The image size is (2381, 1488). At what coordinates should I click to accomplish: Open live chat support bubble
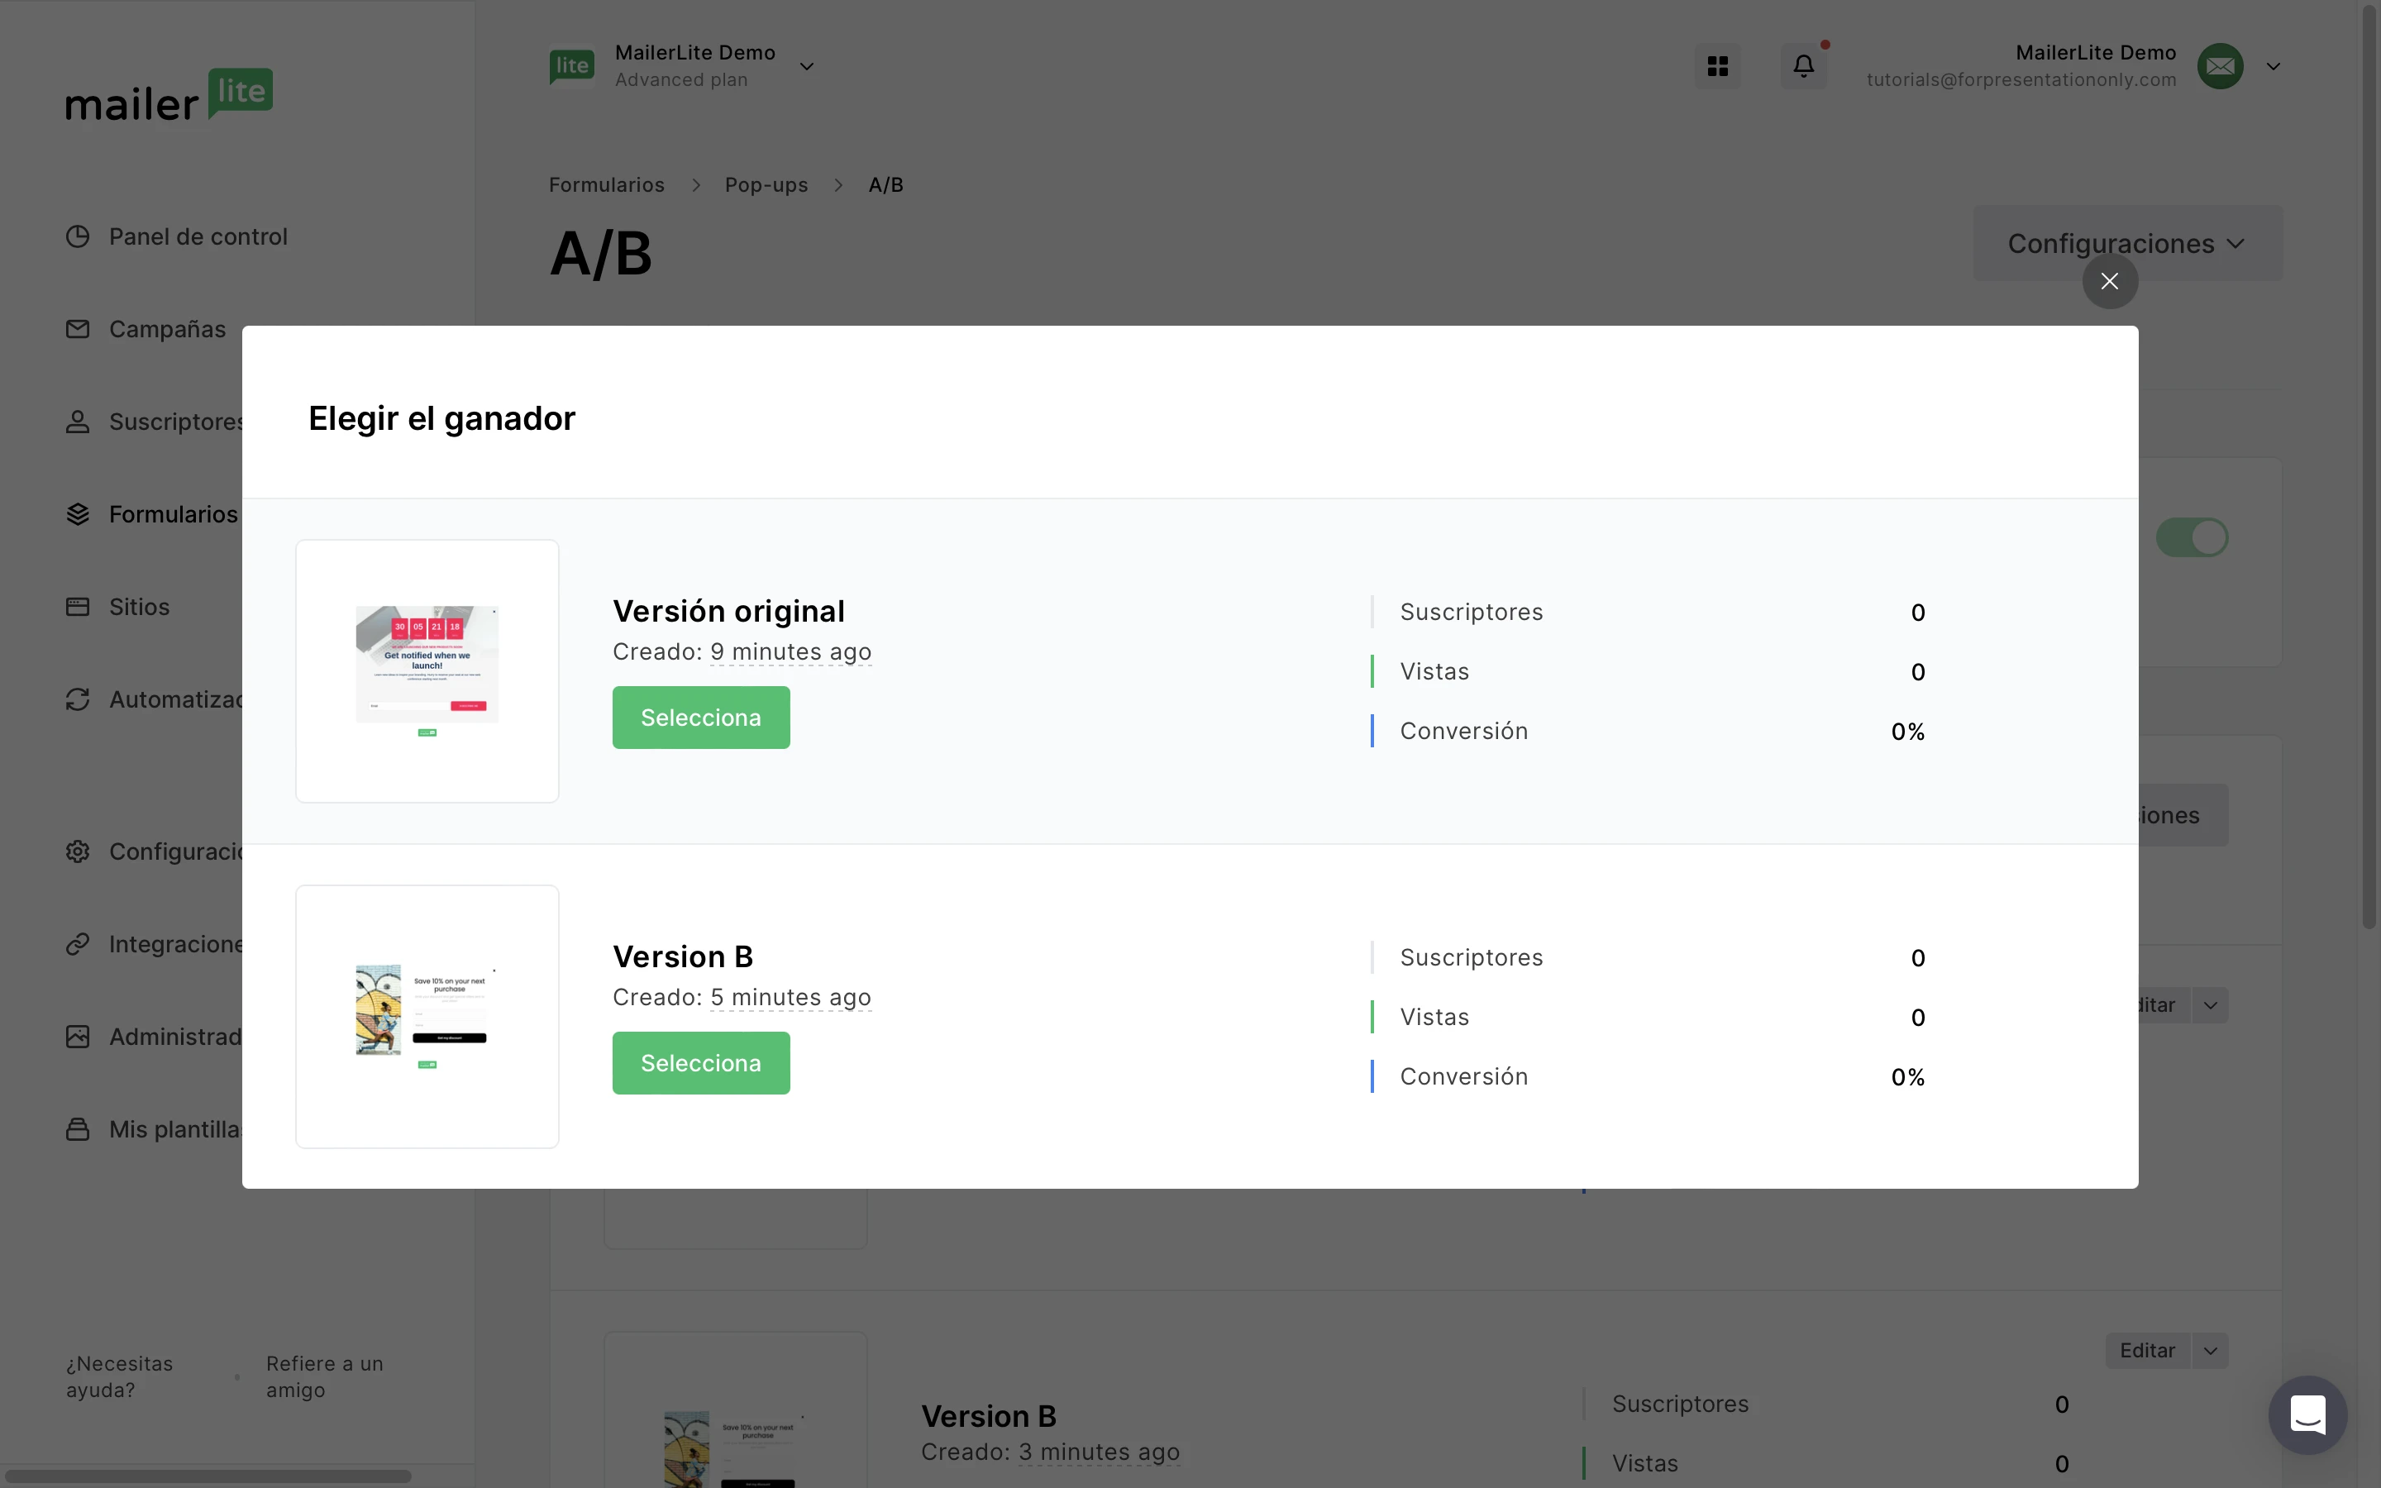point(2307,1414)
